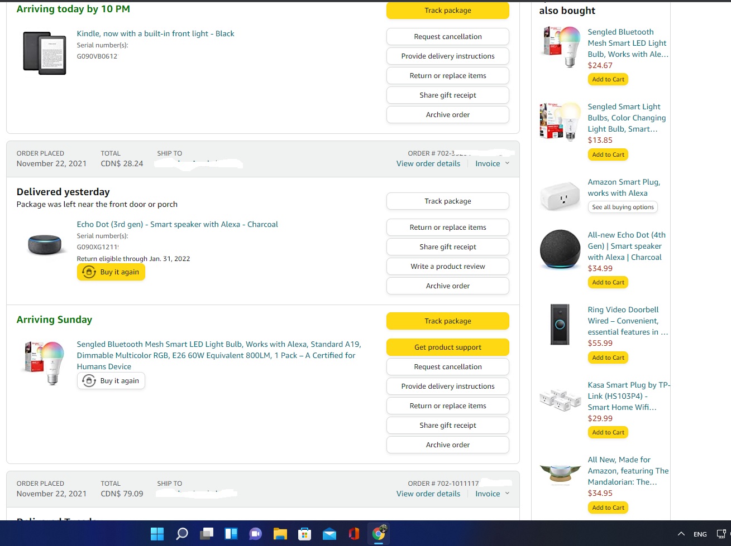Open the network icon in system tray
Viewport: 731px width, 546px height.
click(722, 534)
